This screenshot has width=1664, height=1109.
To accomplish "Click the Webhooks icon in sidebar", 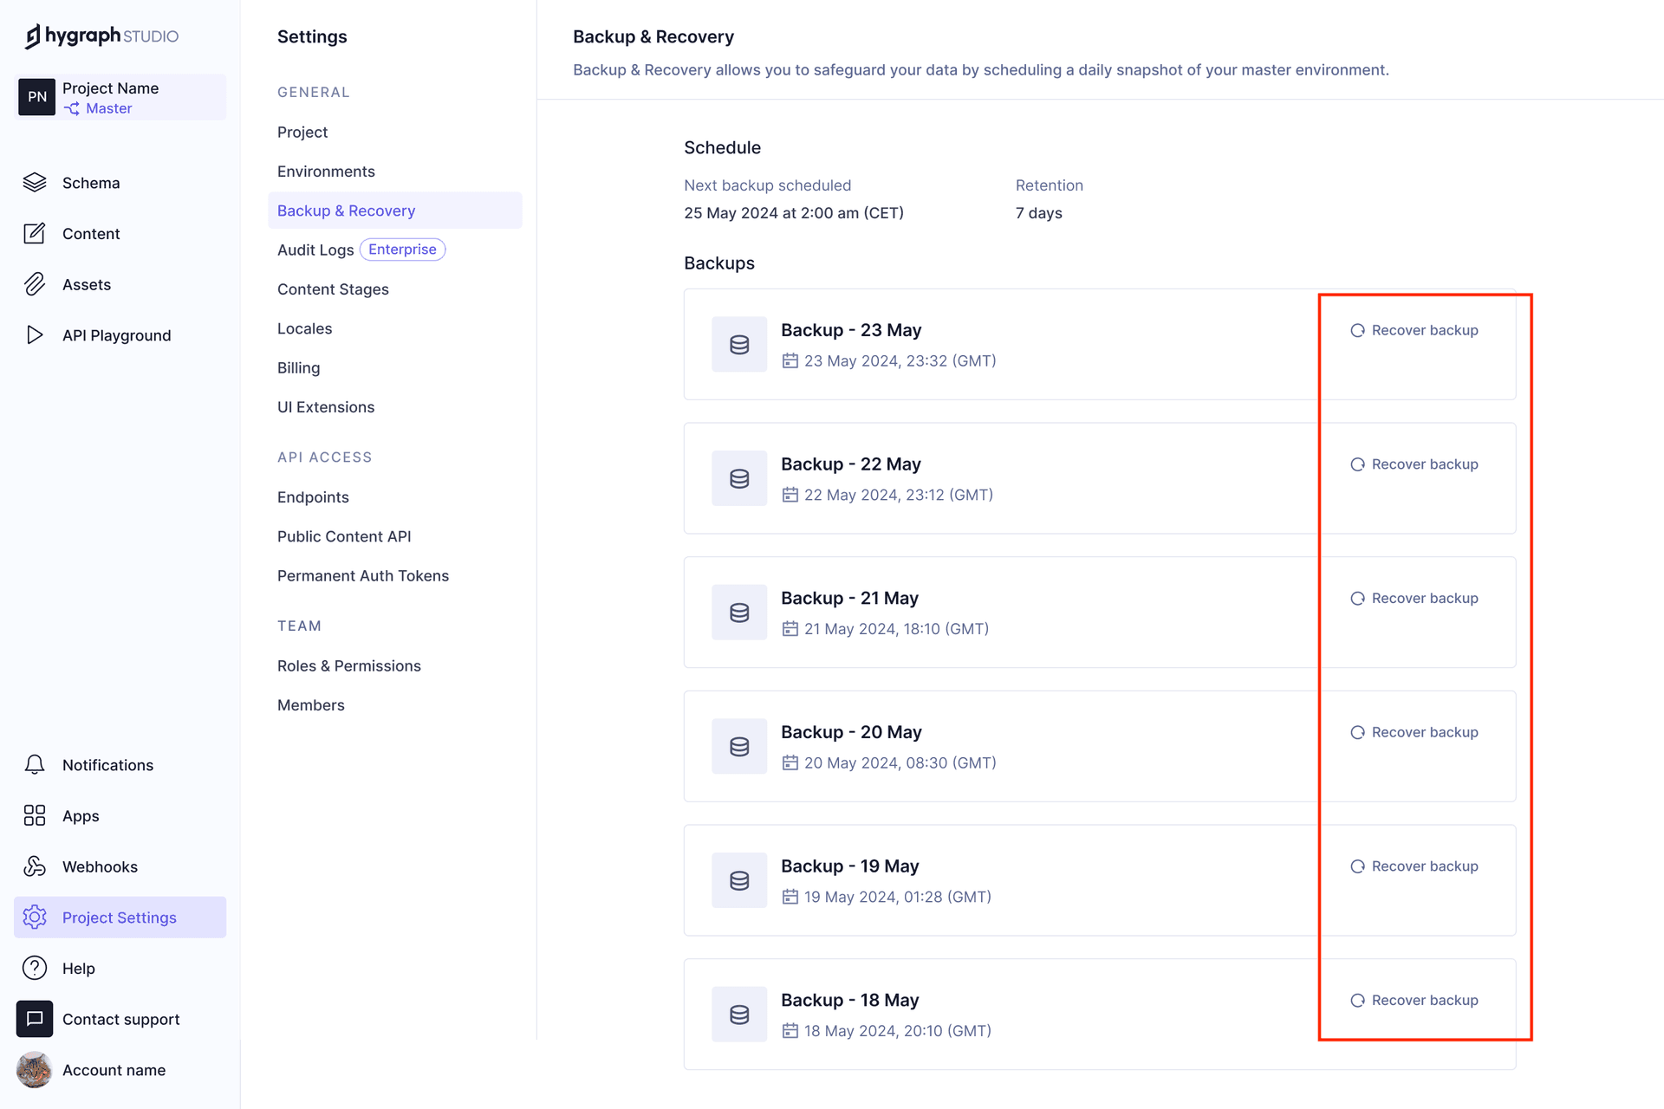I will click(x=35, y=866).
